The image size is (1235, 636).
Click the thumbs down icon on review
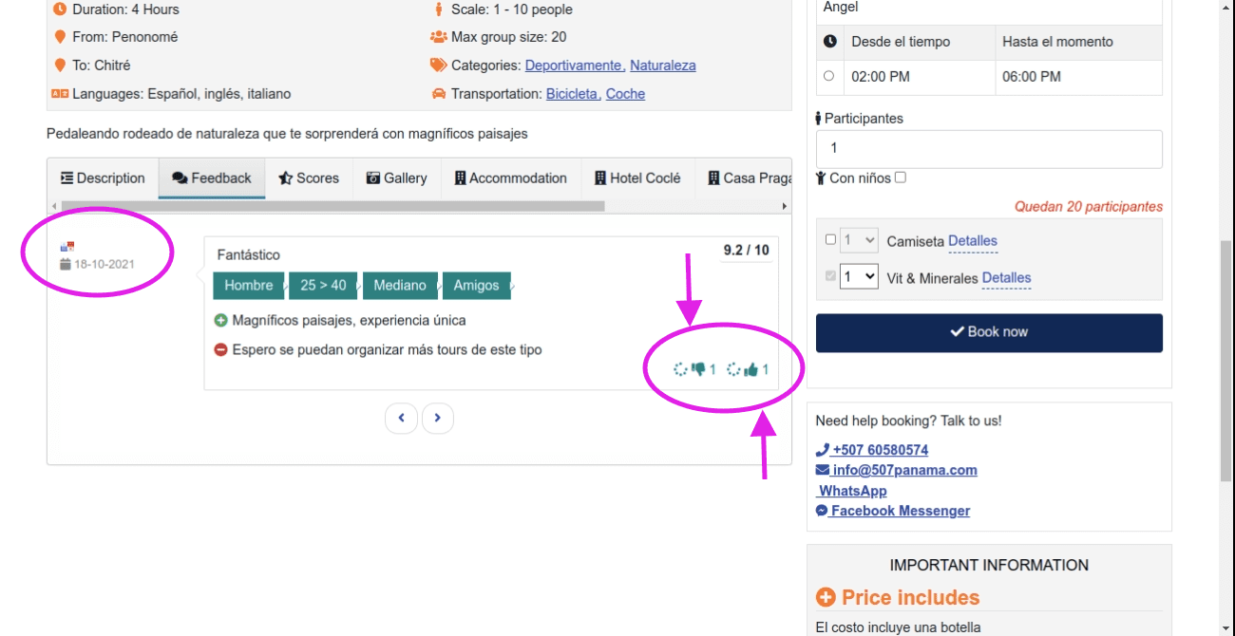699,370
